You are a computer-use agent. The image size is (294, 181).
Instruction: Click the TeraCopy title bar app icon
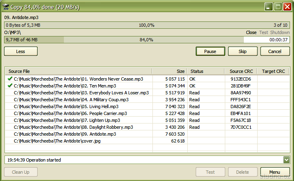(6, 7)
